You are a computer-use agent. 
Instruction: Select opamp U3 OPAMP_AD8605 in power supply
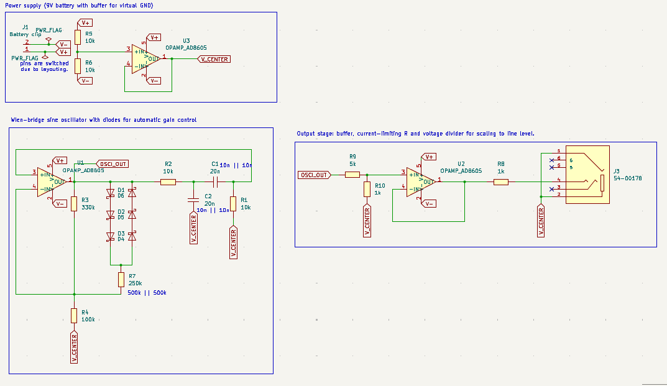pos(143,59)
